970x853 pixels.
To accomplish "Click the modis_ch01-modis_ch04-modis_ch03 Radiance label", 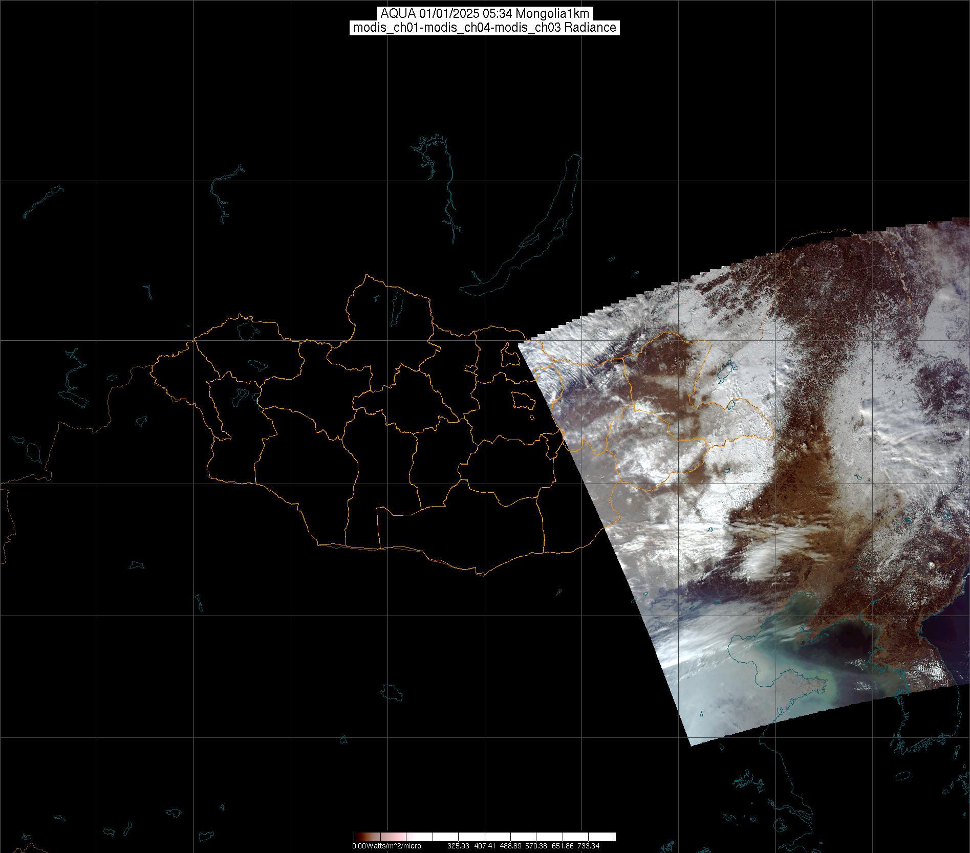I will click(484, 28).
